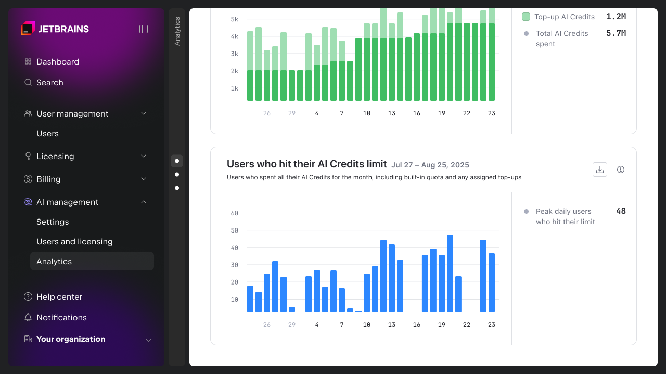Screen dimensions: 666x374
Task: Open the Your organization dropdown
Action: click(148, 340)
